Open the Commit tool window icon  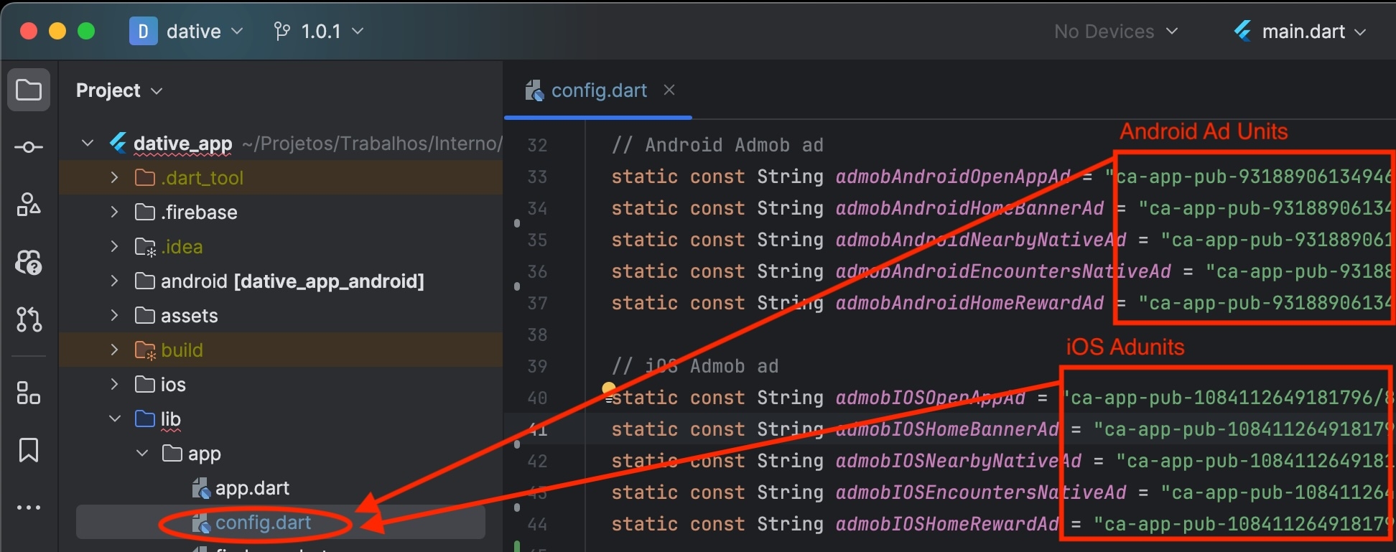tap(29, 148)
